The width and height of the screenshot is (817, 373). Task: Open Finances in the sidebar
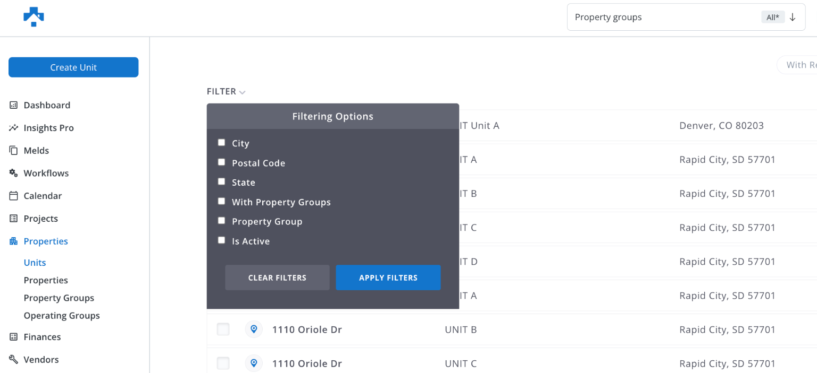click(42, 337)
